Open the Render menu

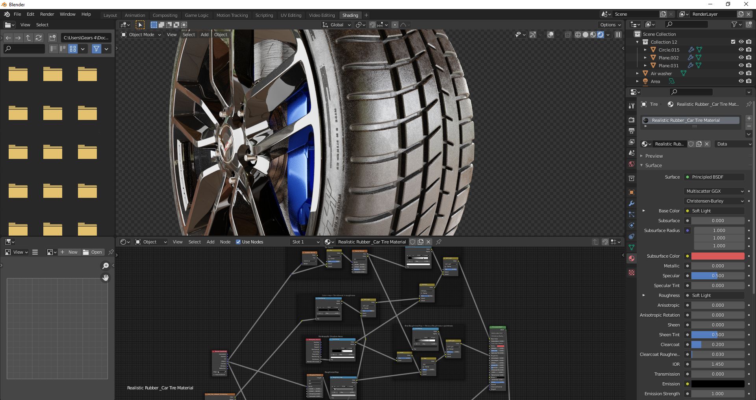click(47, 14)
